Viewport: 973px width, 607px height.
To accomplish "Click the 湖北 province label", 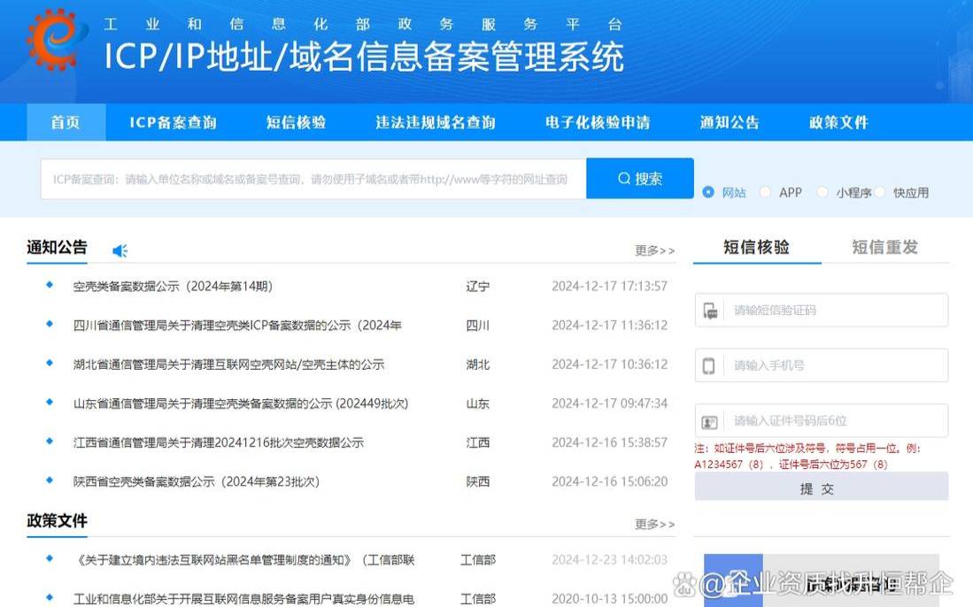I will click(478, 365).
